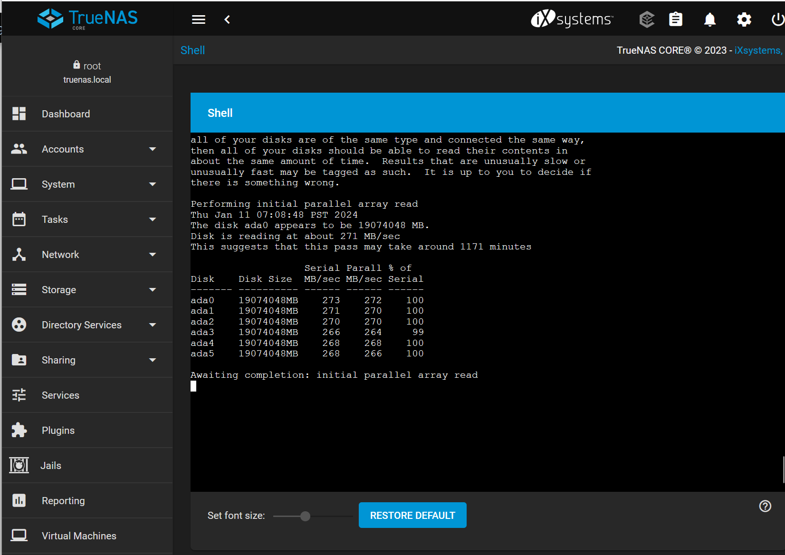Click the Sharing menu label

coord(58,360)
